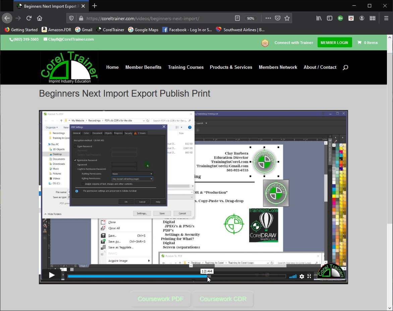Screen dimensions: 393x311
Task: Open CorelTrainer bookmark
Action: pyautogui.click(x=110, y=30)
